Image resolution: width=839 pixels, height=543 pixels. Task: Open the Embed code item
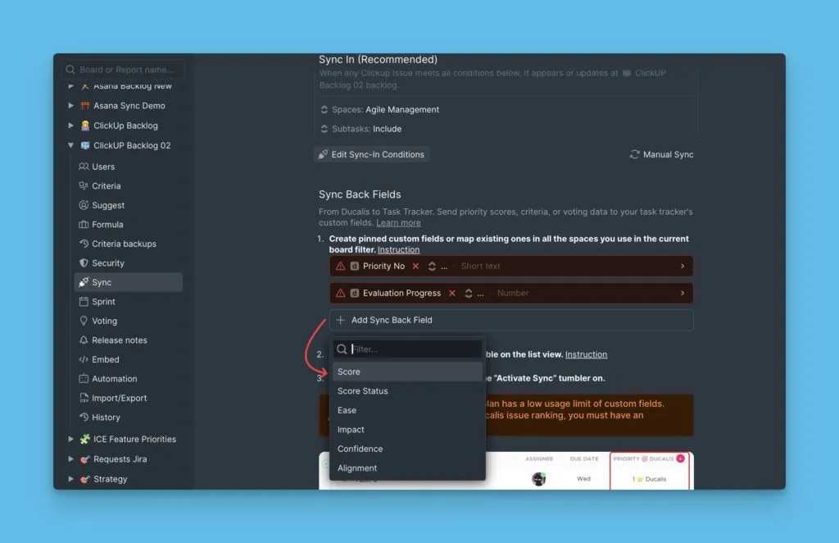(x=84, y=359)
